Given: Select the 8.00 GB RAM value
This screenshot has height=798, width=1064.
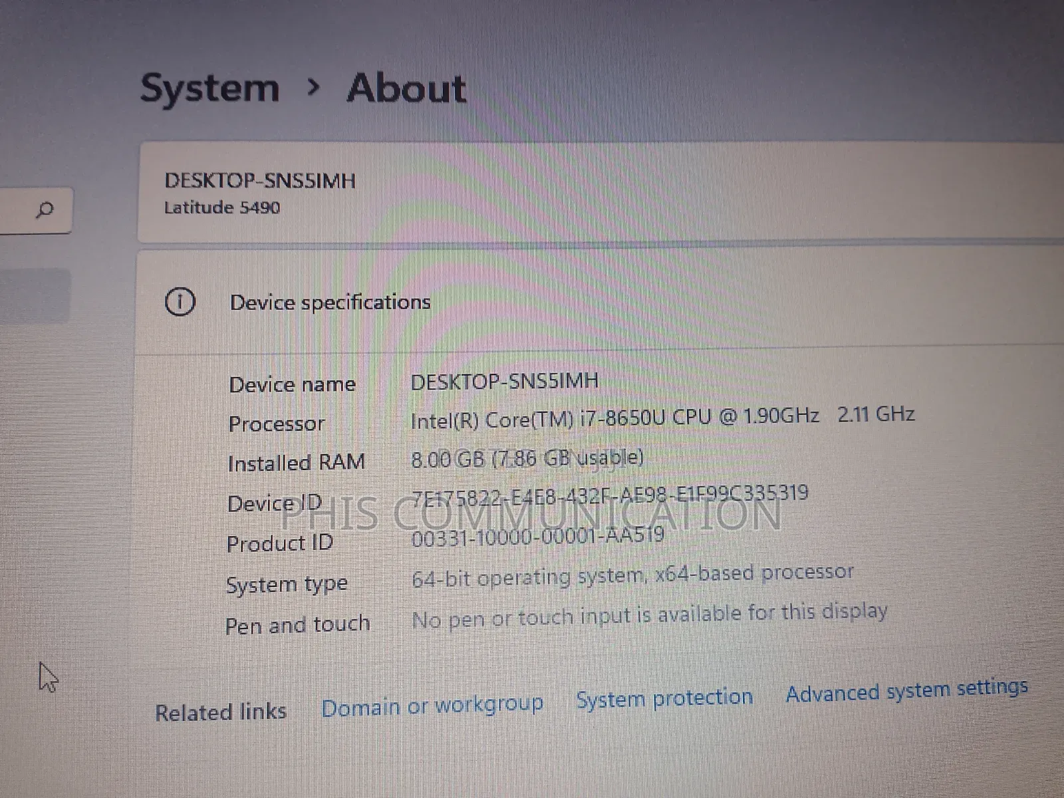Looking at the screenshot, I should tap(527, 458).
